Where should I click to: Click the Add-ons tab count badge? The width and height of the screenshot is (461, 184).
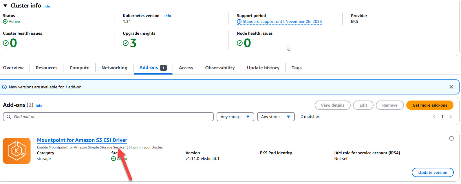(163, 68)
